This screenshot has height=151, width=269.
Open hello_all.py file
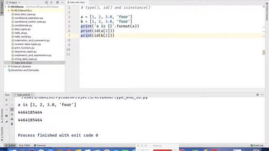coord(21,33)
